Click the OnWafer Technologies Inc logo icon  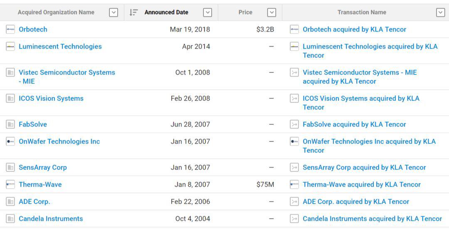point(10,141)
